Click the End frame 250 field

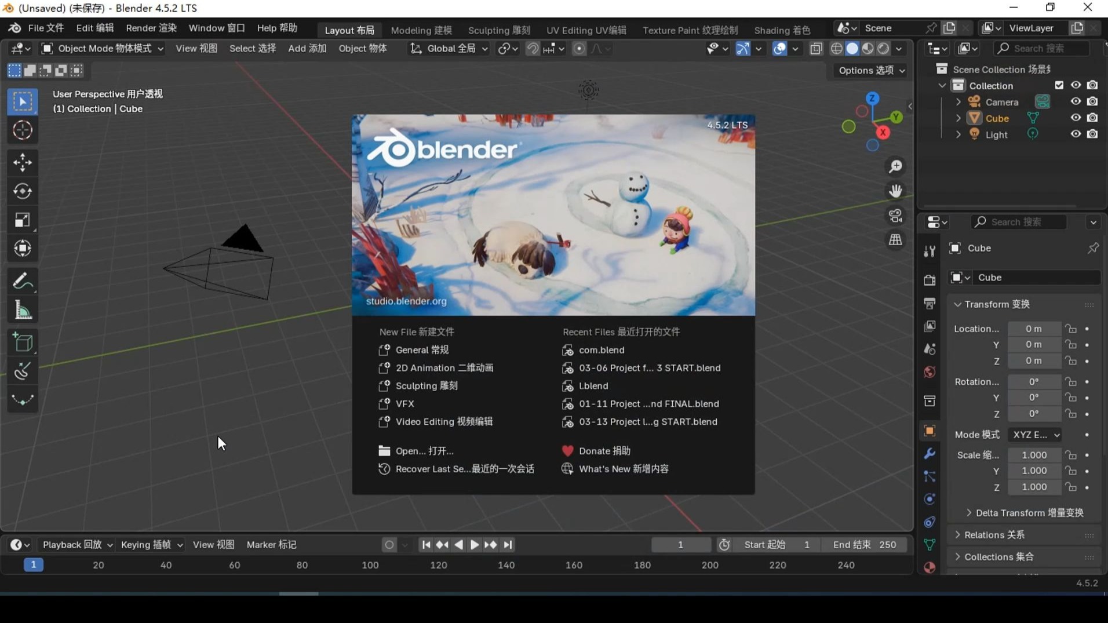pos(864,545)
